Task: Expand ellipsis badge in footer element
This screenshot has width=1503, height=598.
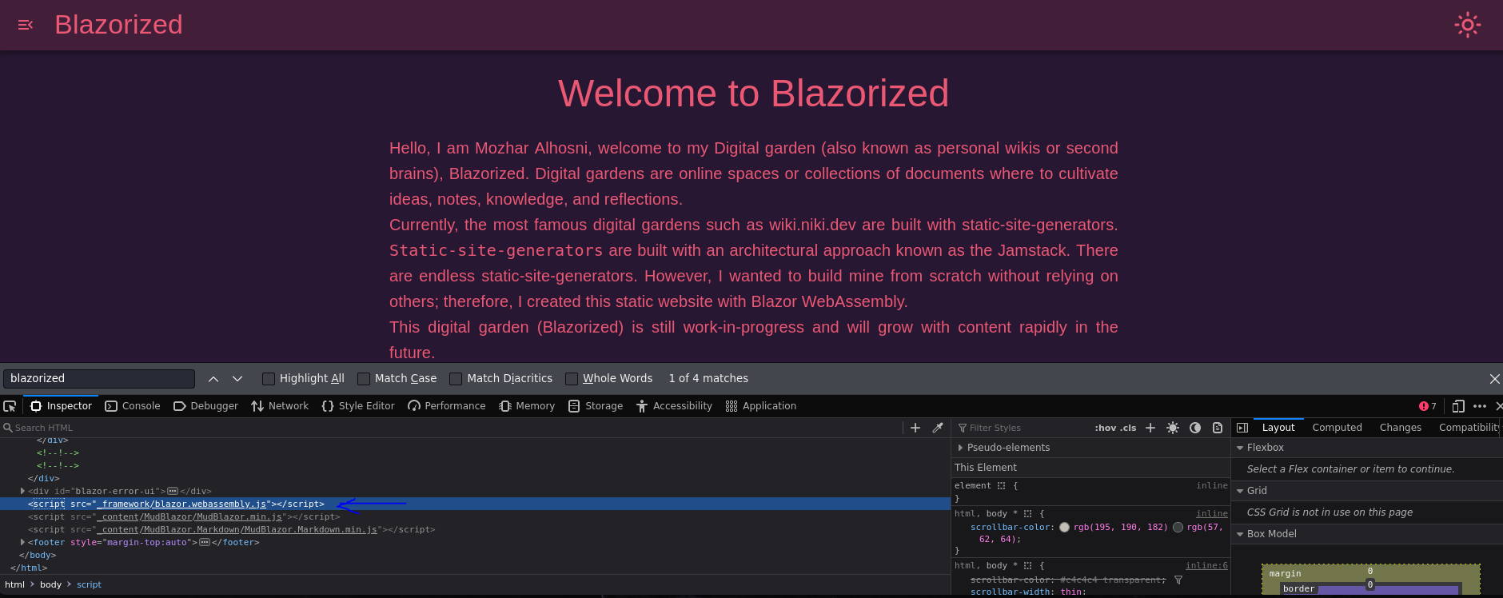Action: pyautogui.click(x=205, y=542)
